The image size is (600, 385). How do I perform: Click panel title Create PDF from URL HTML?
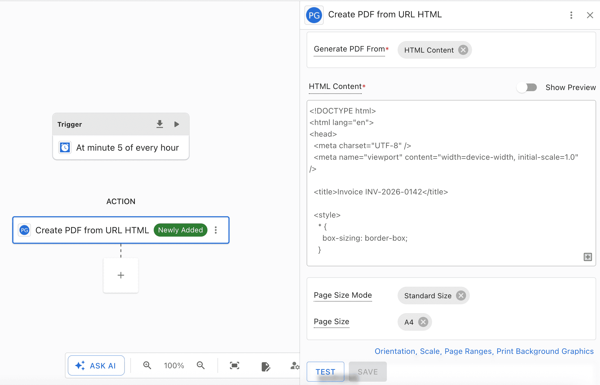point(385,14)
